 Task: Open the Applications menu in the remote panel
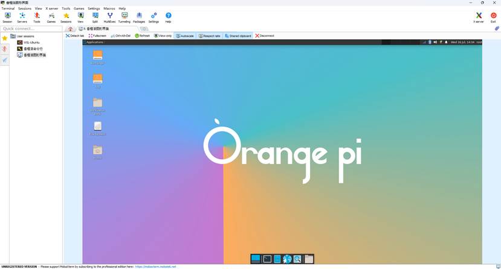coord(93,42)
